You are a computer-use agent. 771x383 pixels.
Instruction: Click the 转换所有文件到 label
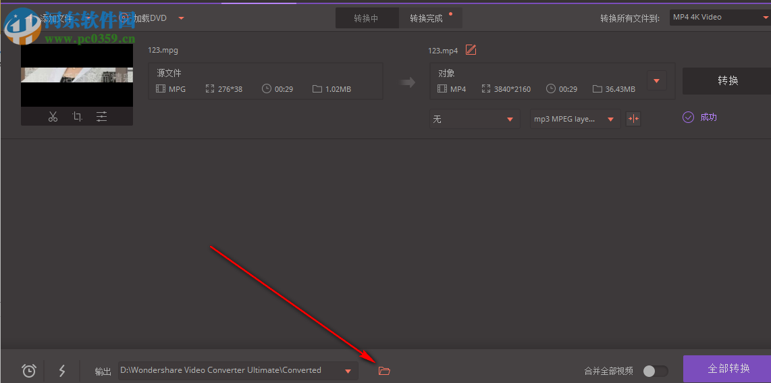pos(630,19)
